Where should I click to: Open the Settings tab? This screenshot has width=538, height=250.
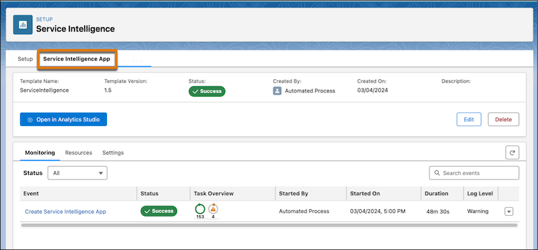[x=113, y=153]
